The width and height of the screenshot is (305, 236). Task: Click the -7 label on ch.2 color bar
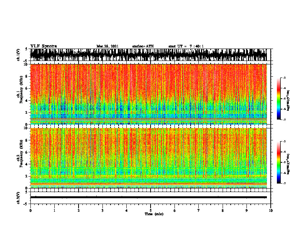tap(284, 184)
